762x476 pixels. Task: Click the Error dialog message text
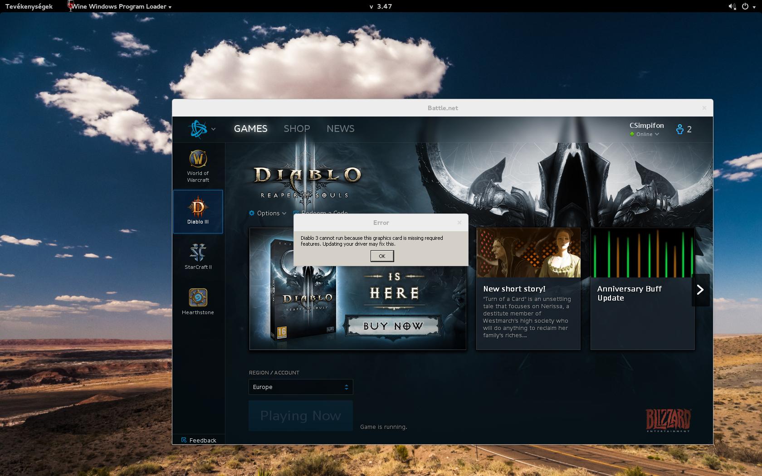(x=372, y=241)
